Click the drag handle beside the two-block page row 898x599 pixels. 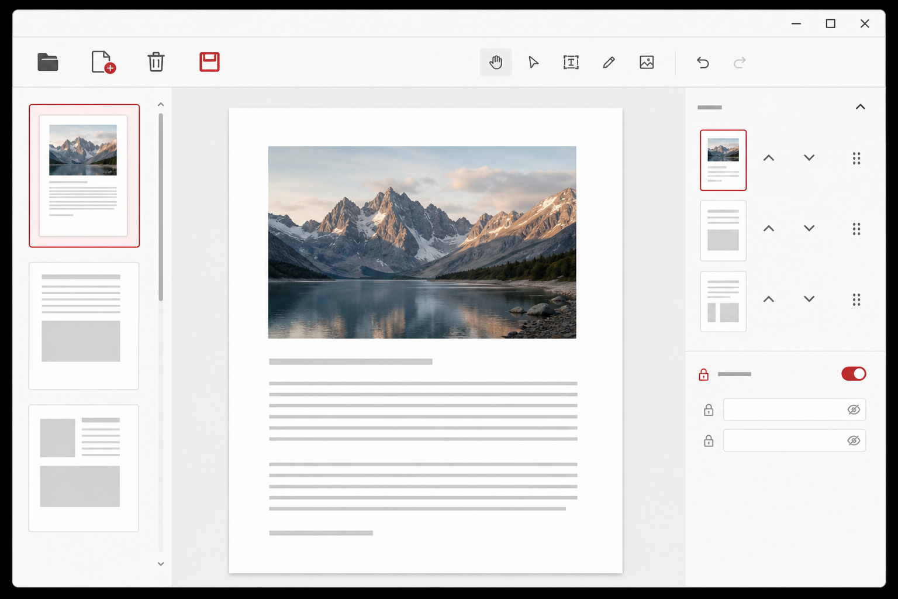click(856, 300)
